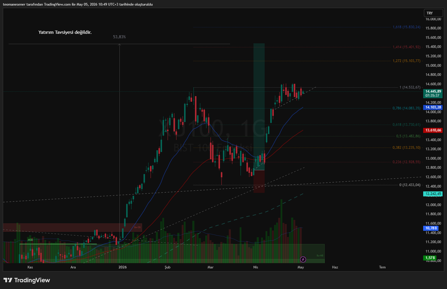Click the Kas month on time axis
The width and height of the screenshot is (447, 289).
[x=30, y=267]
